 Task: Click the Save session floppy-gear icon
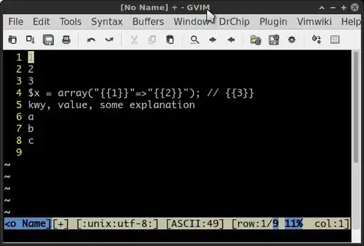(274, 40)
